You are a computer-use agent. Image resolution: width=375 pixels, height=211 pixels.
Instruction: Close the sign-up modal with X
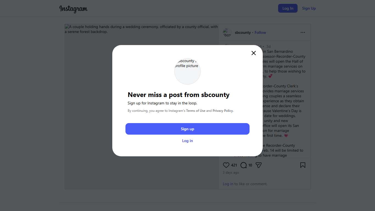pos(254,53)
